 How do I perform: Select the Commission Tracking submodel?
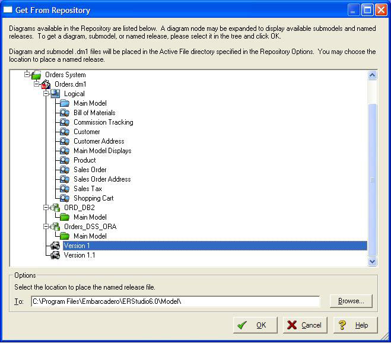coord(103,122)
